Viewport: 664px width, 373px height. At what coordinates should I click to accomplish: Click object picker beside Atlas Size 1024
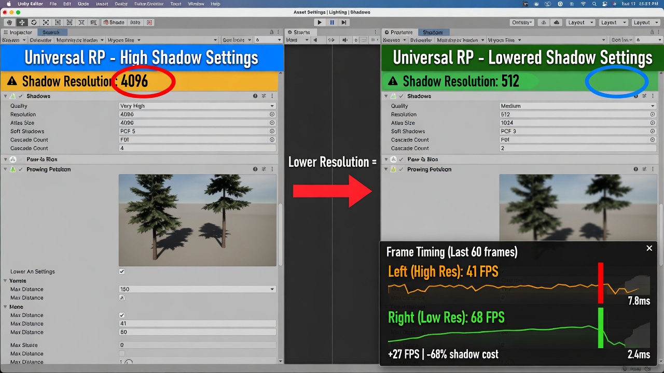(653, 123)
